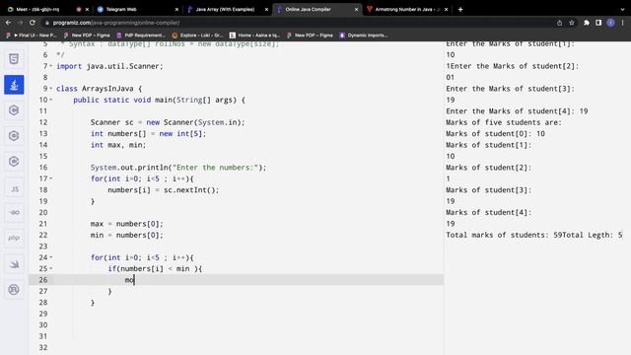
Task: Select the Java compiler icon in sidebar
Action: click(14, 85)
